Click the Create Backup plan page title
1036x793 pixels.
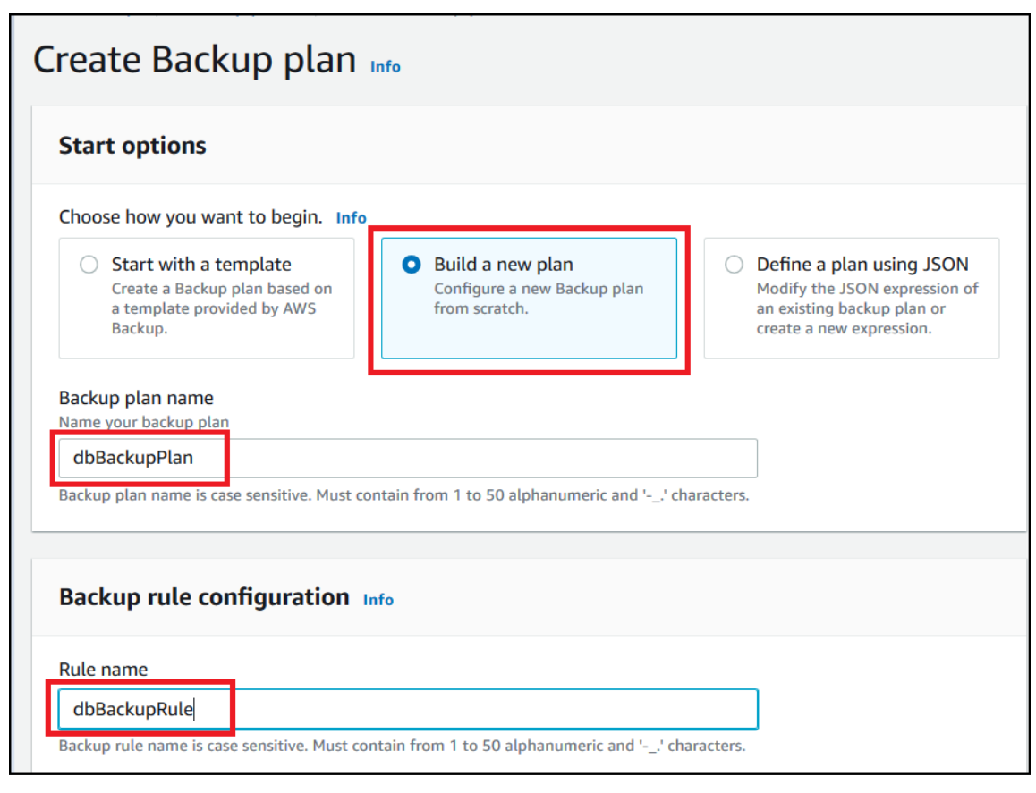tap(194, 59)
